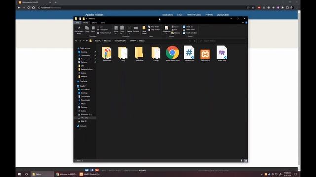This screenshot has width=316, height=177.
Task: Select the bitnami.css file
Action: pos(189,54)
